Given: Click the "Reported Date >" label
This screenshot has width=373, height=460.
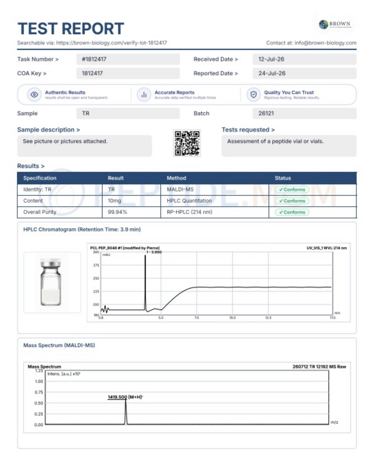Looking at the screenshot, I should pyautogui.click(x=216, y=73).
